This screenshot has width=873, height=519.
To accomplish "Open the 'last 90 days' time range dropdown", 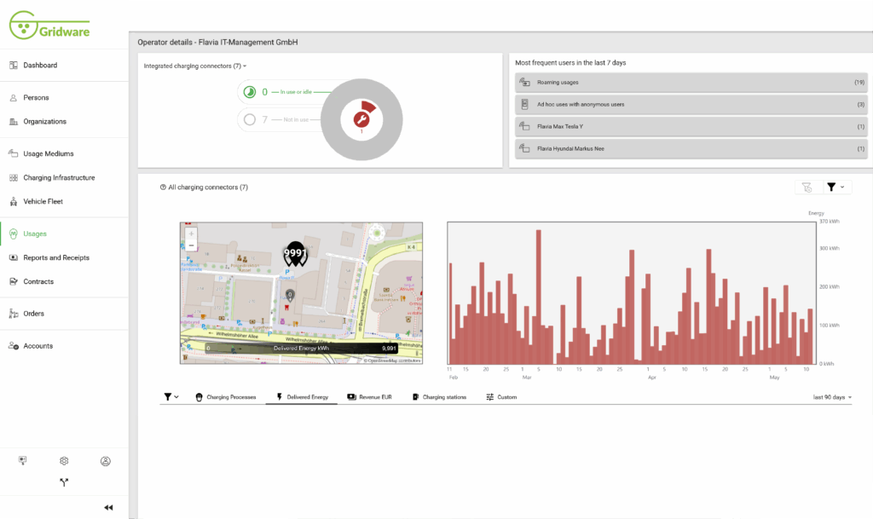I will point(832,397).
